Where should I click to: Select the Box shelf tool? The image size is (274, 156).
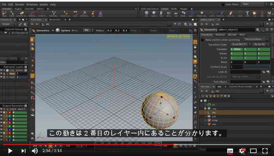click(147, 14)
